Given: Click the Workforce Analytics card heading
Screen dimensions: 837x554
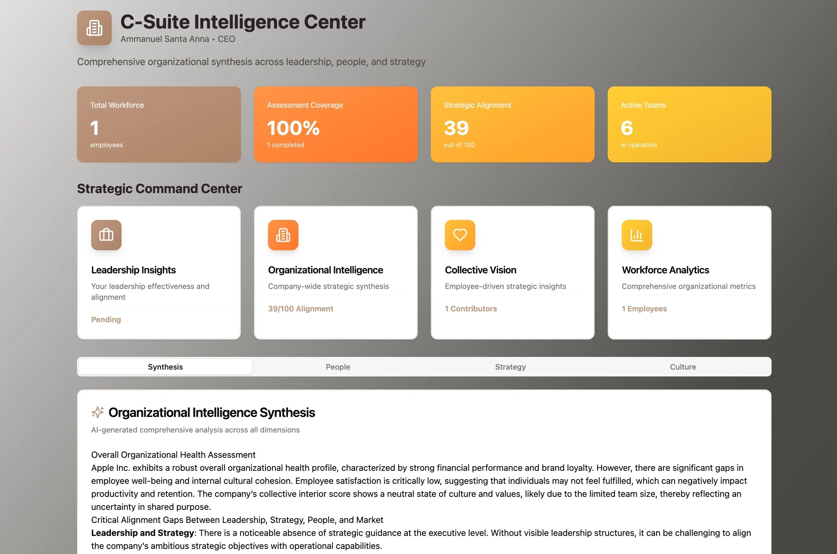Looking at the screenshot, I should click(665, 270).
